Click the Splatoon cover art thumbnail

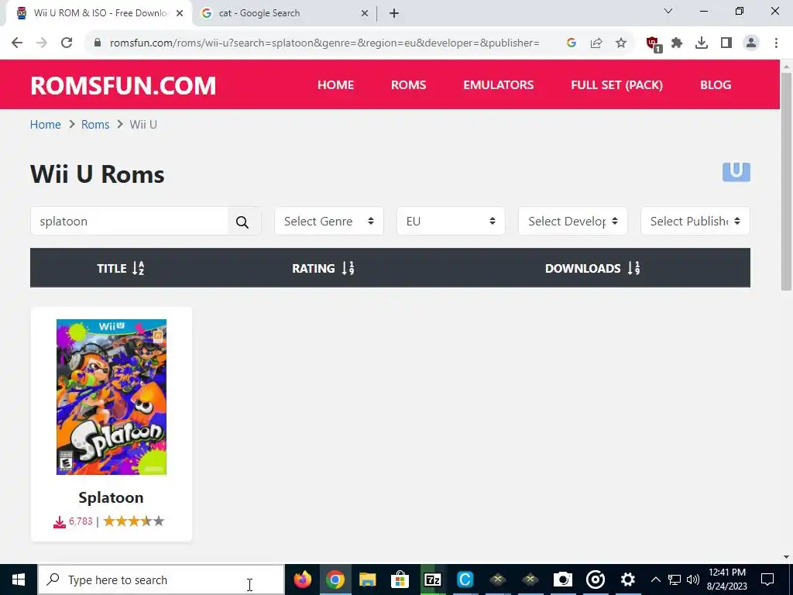pos(112,397)
